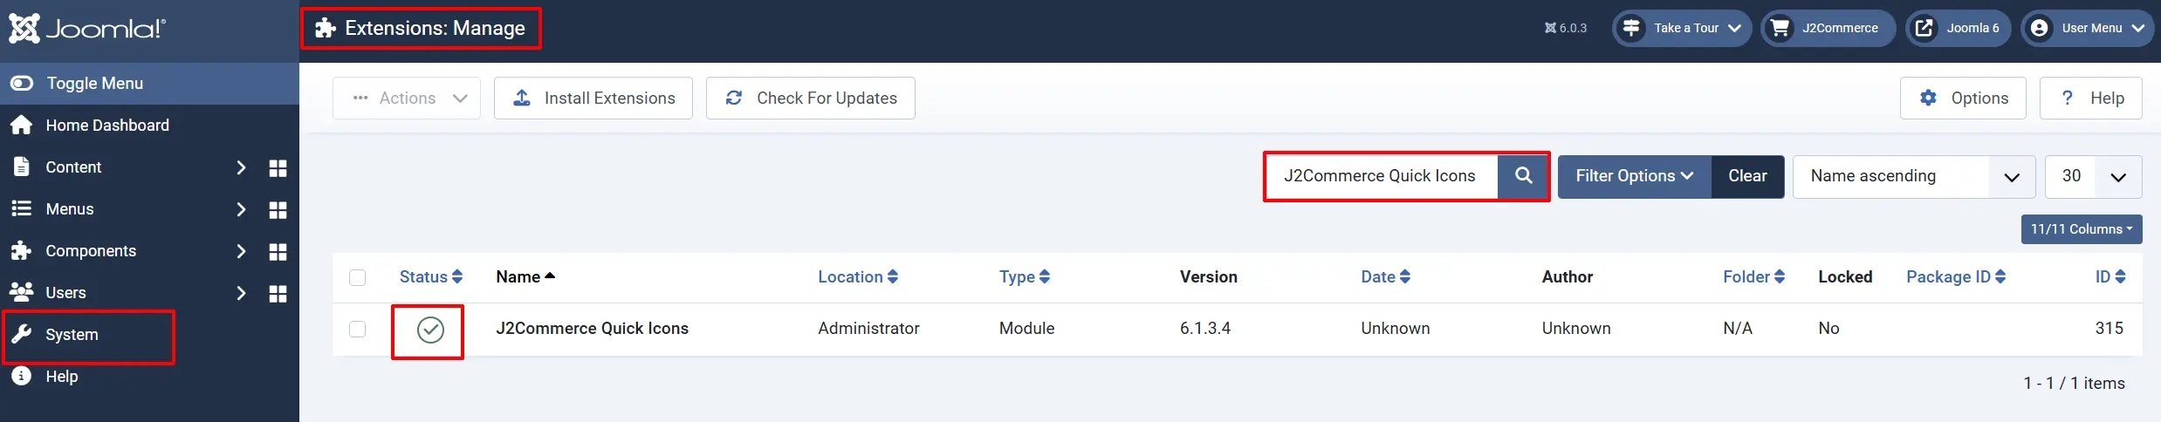This screenshot has width=2161, height=422.
Task: Click the magnifier search button
Action: pos(1523,176)
